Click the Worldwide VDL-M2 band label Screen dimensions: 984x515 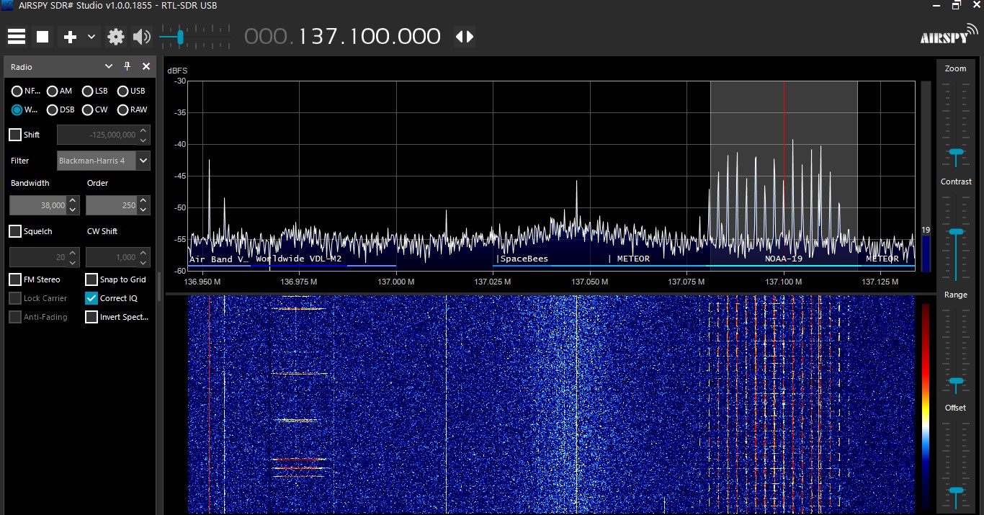pos(299,259)
